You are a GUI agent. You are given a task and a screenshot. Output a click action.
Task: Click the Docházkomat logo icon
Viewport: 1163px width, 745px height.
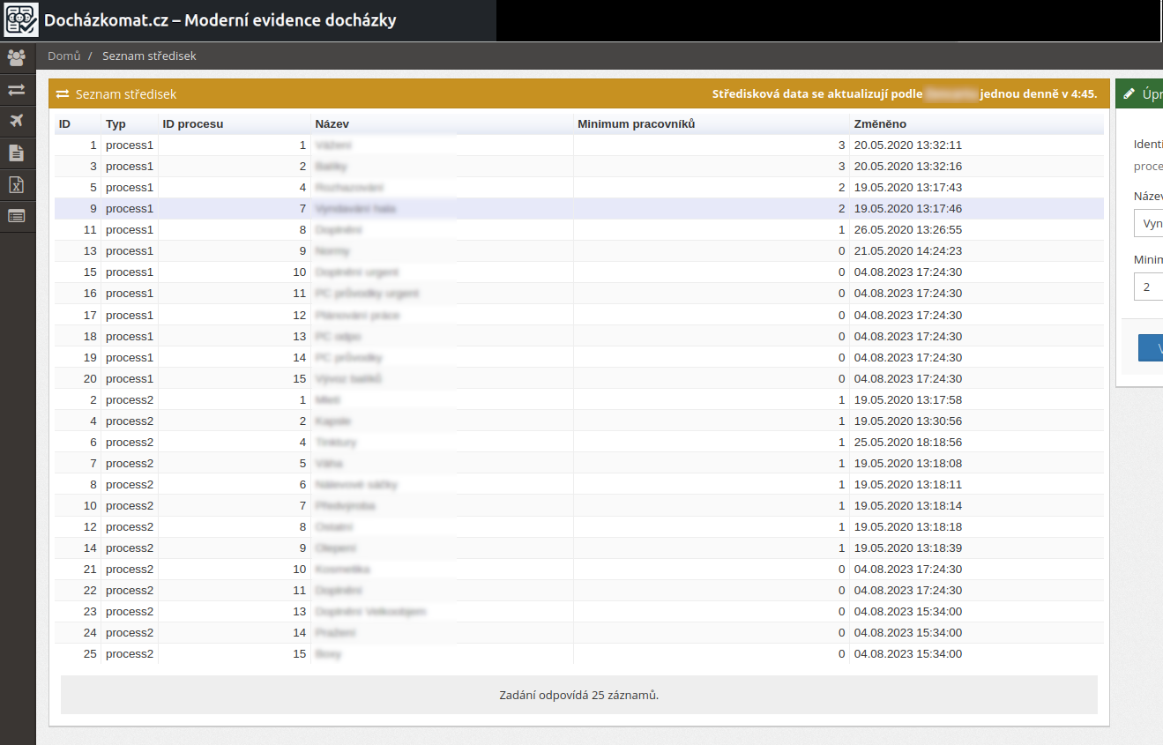[21, 19]
